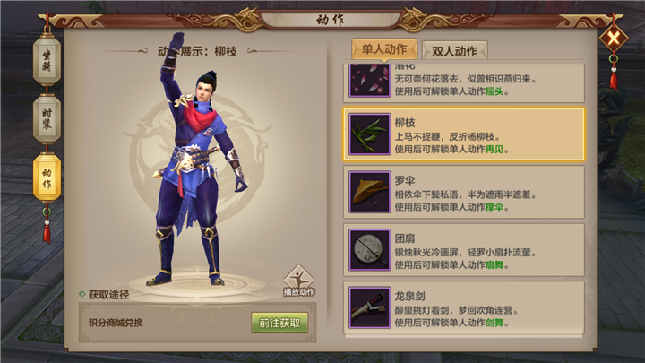This screenshot has height=363, width=645.
Task: Select the 龙泉剑 action list entry
Action: click(x=464, y=307)
